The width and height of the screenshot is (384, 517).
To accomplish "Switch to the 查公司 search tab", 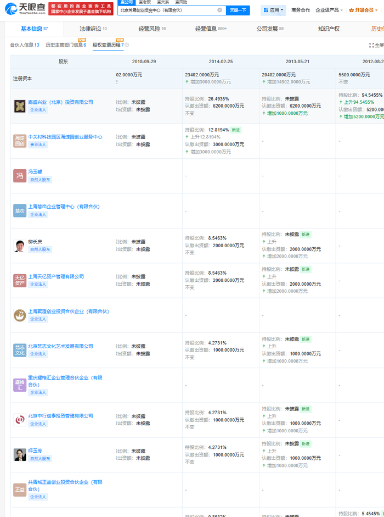I will [126, 2].
